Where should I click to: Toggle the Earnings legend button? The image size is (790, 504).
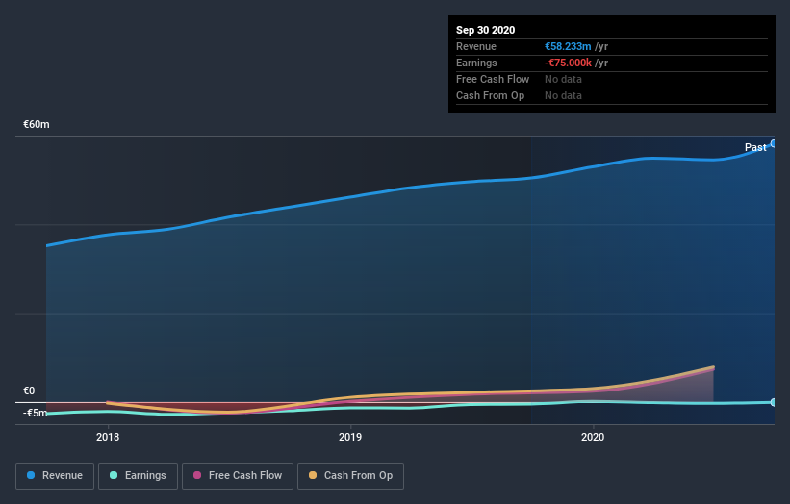click(x=138, y=476)
